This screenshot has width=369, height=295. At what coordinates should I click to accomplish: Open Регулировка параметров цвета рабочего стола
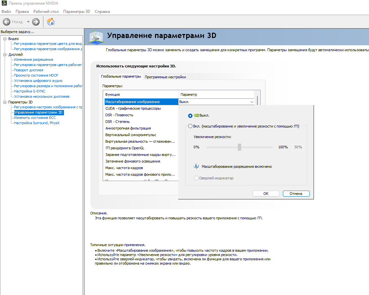tap(48, 65)
